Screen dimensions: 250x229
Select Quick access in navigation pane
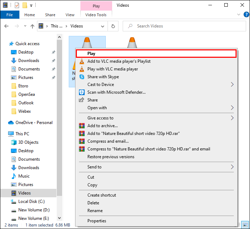pos(28,44)
